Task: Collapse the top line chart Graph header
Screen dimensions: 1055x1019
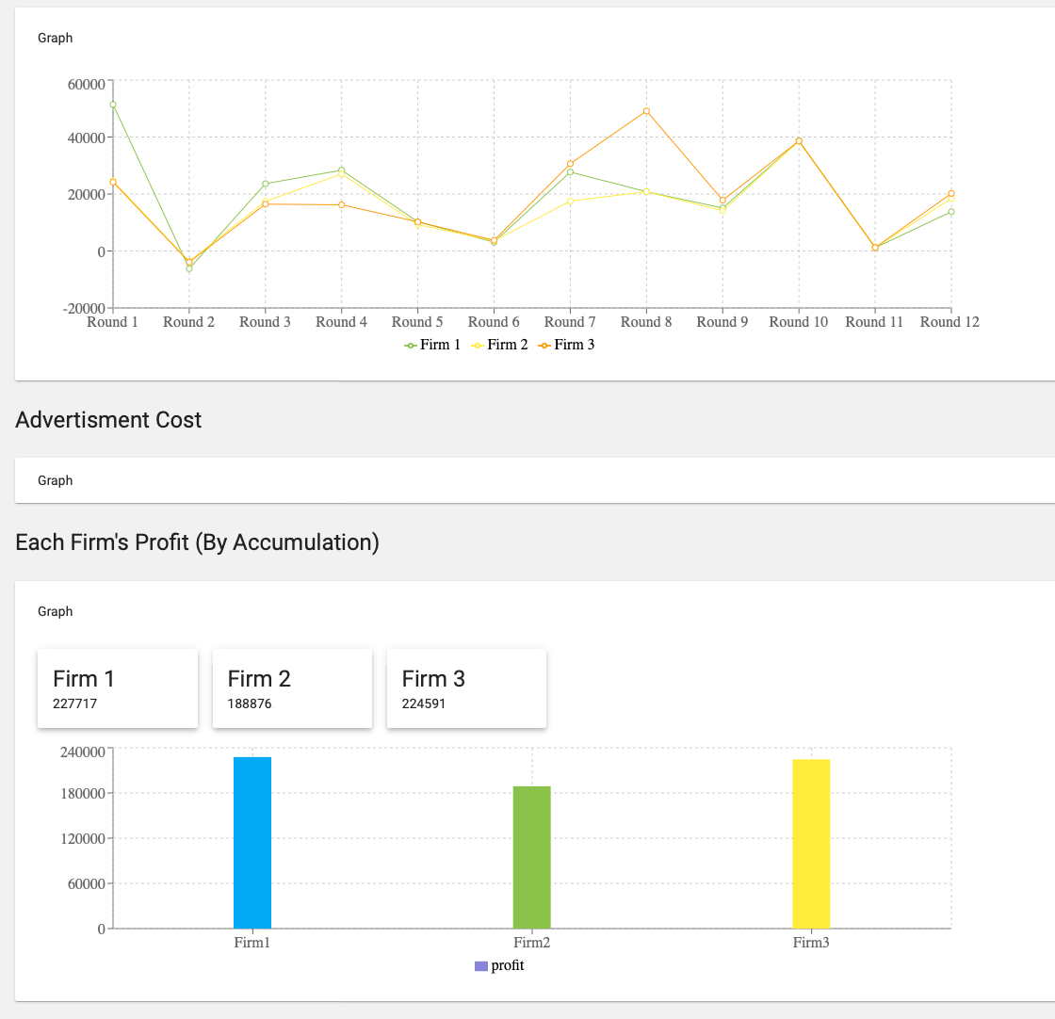Action: (56, 38)
